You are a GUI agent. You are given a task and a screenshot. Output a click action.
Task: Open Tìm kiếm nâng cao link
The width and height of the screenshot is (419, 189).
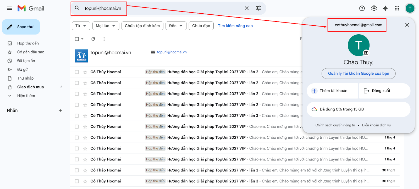click(x=235, y=26)
